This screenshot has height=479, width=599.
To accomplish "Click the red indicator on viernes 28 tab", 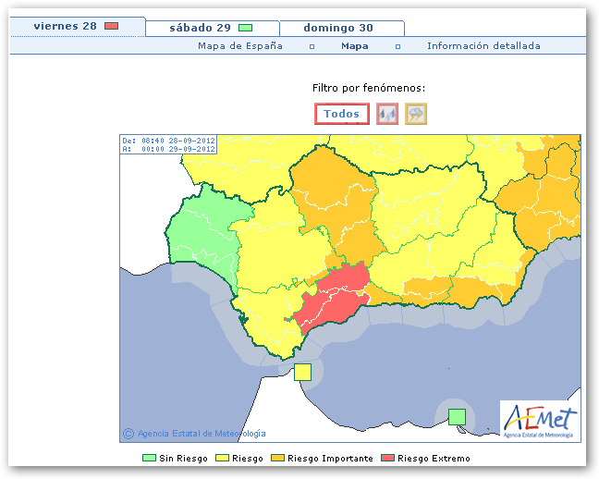I will click(112, 26).
